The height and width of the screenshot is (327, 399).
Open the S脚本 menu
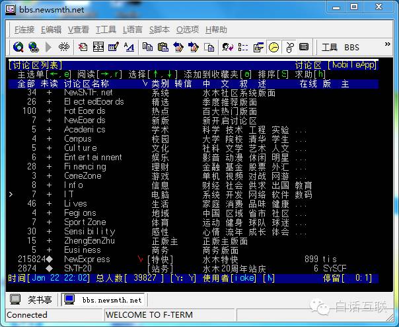(160, 30)
